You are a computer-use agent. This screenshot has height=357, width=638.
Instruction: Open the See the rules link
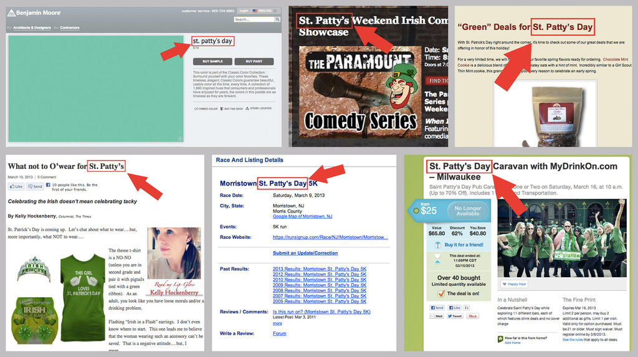coord(573,340)
